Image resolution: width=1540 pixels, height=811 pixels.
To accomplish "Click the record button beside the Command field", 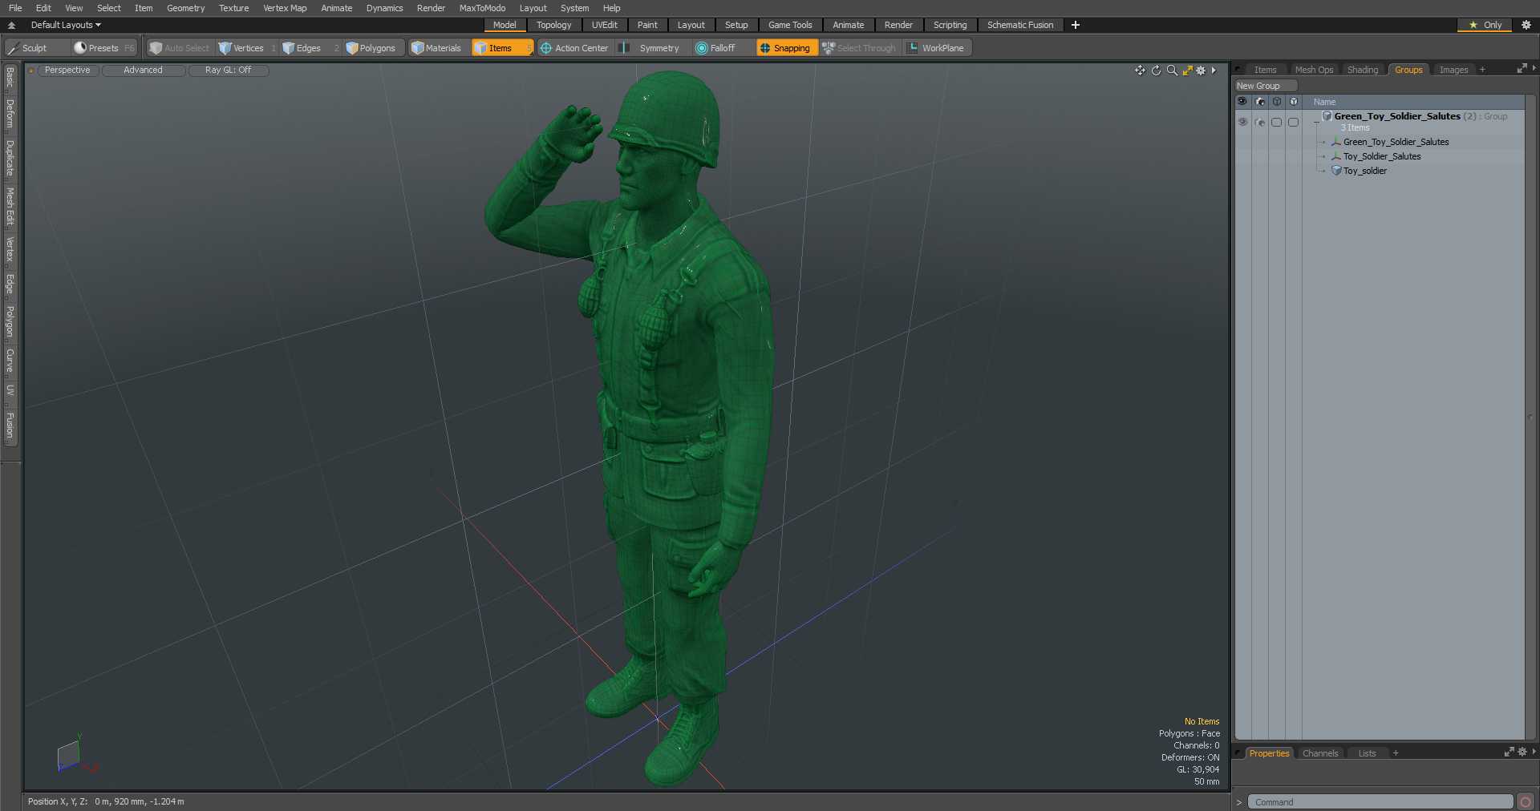I will (x=1526, y=802).
